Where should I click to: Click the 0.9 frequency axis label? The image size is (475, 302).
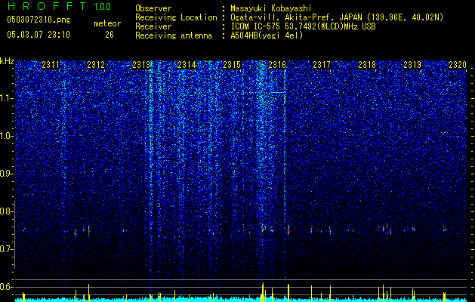coord(6,174)
